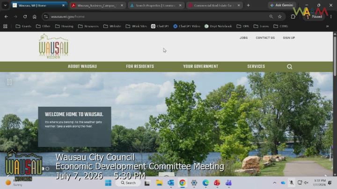Open the weather widget showing Sunny
Viewport: 337px width, 189px height.
pyautogui.click(x=14, y=183)
